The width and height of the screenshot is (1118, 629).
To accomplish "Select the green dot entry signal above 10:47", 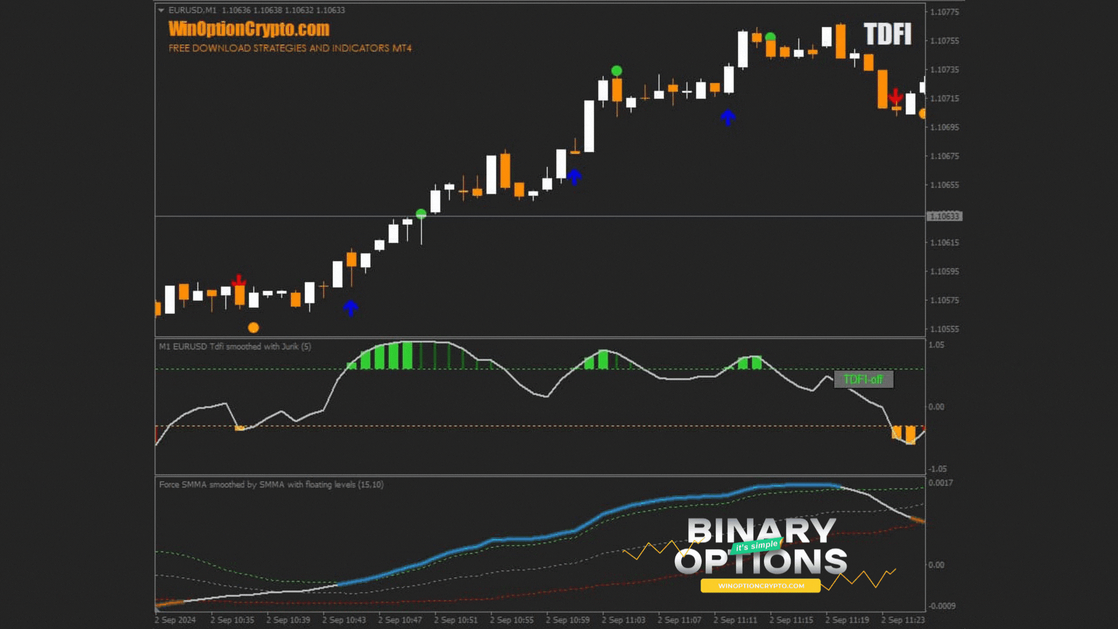I will [x=421, y=213].
